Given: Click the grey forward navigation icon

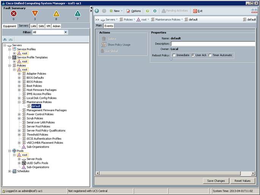Looking at the screenshot, I should point(104,11).
